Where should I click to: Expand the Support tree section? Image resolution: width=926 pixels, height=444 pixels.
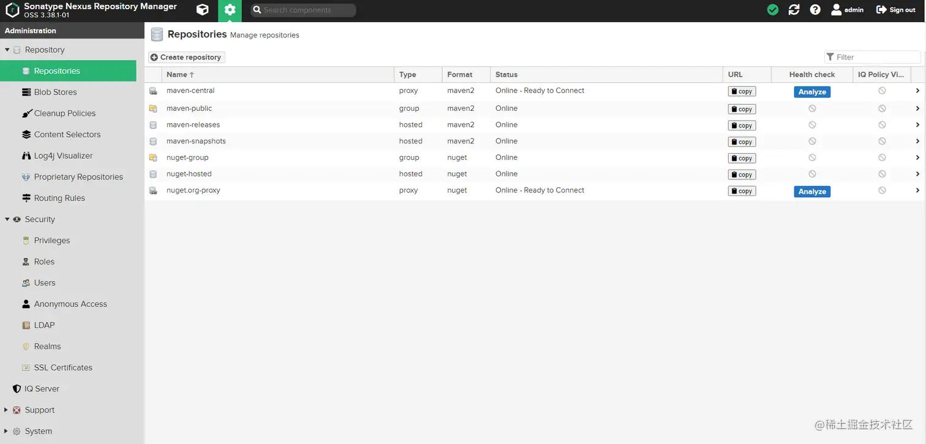point(6,410)
